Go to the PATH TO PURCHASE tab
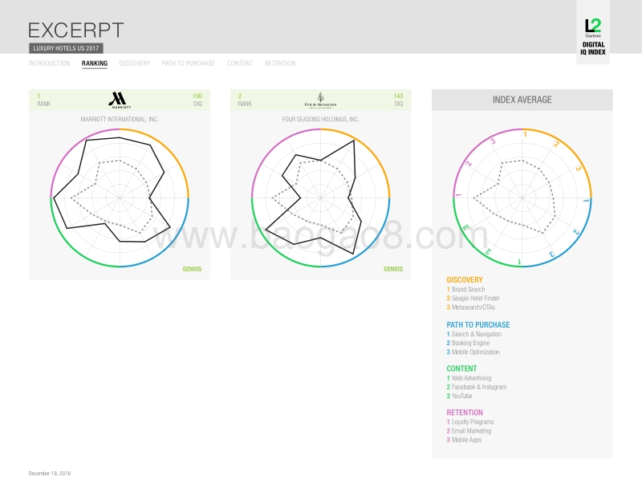 coord(189,63)
